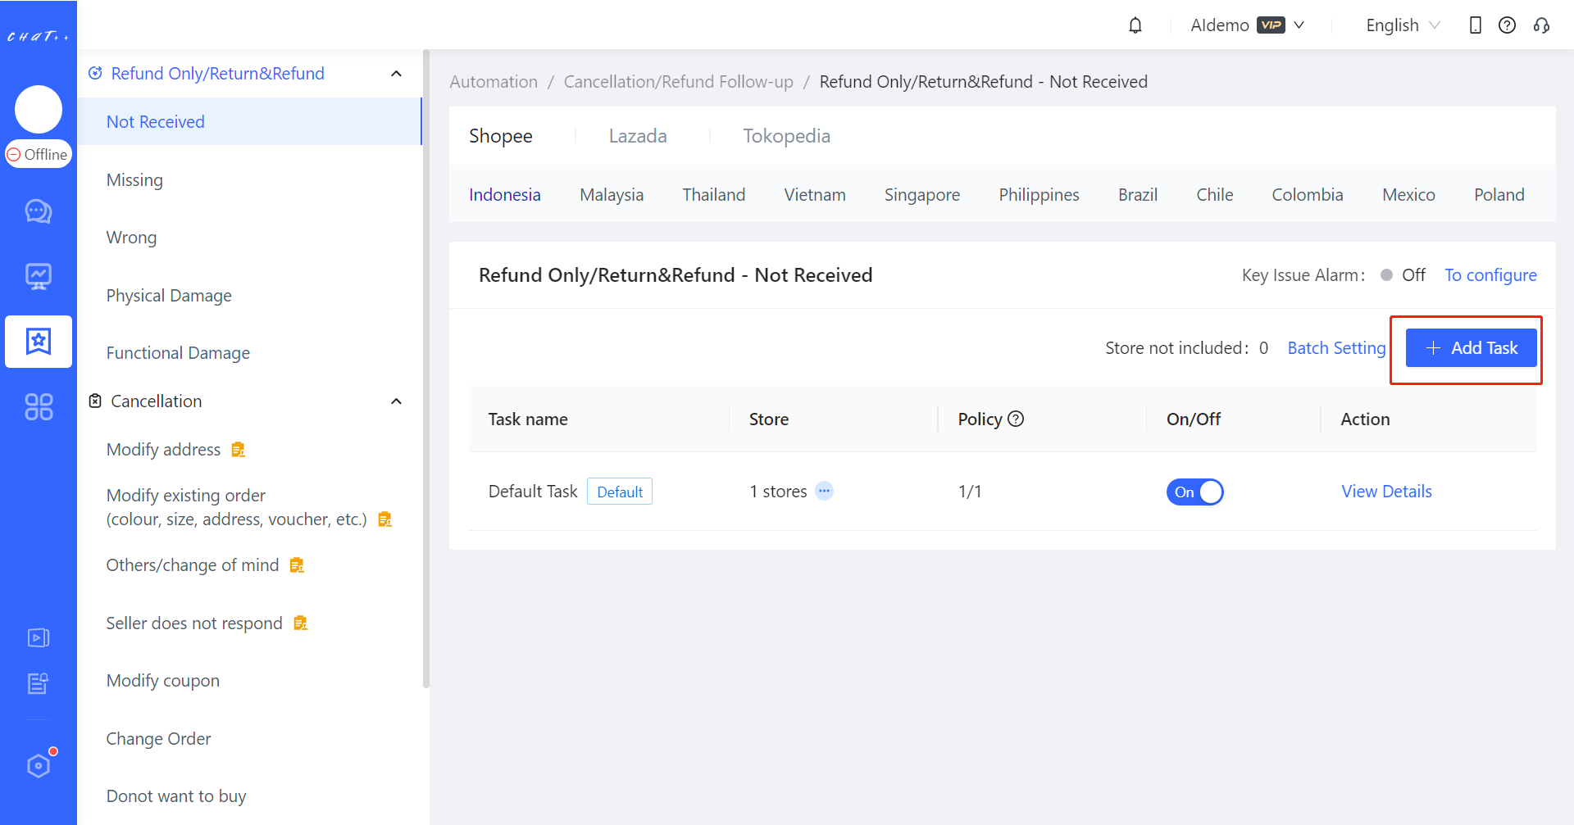Viewport: 1574px width, 825px height.
Task: Select the Singapore region tab
Action: tap(922, 195)
